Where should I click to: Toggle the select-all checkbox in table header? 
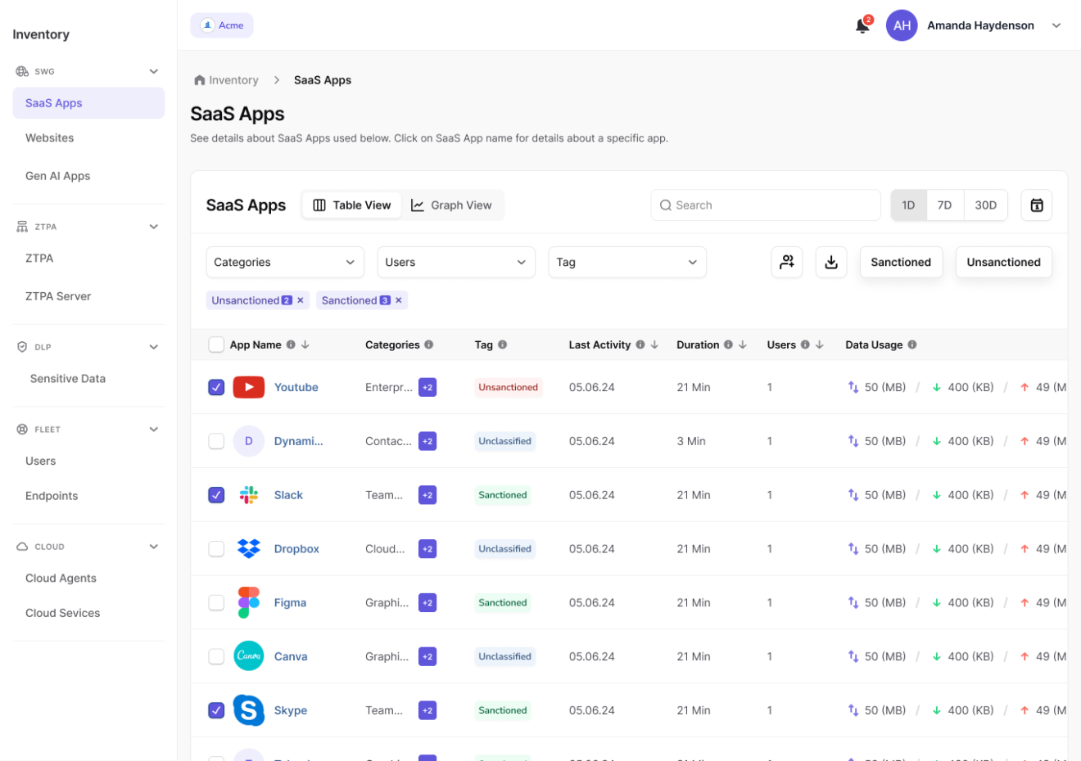[x=216, y=344]
